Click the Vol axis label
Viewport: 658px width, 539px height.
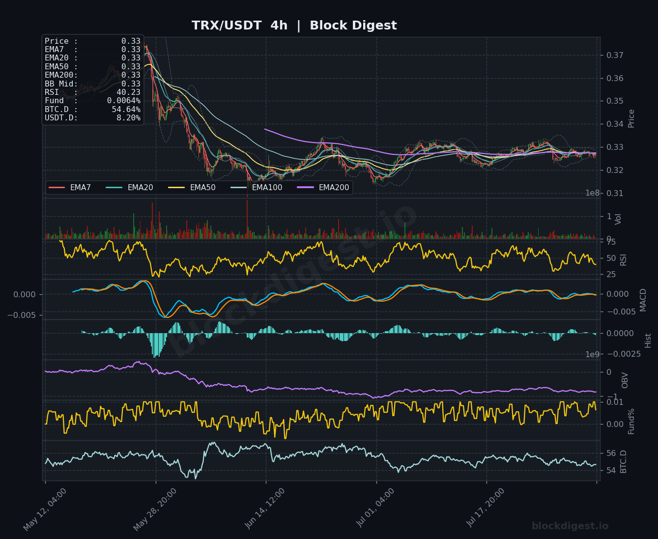[619, 219]
